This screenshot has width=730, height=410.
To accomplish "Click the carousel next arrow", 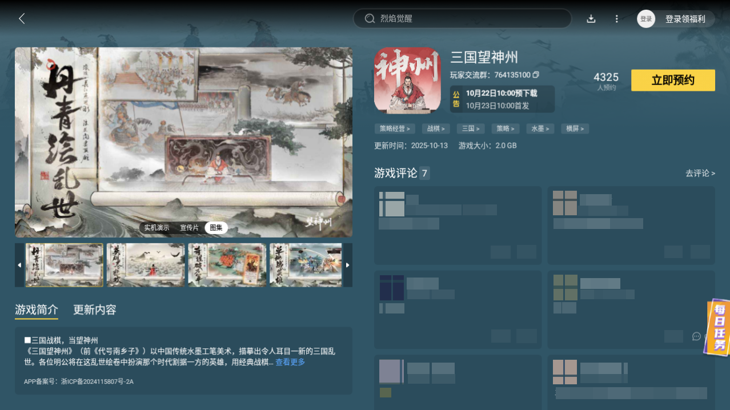I will coord(347,265).
